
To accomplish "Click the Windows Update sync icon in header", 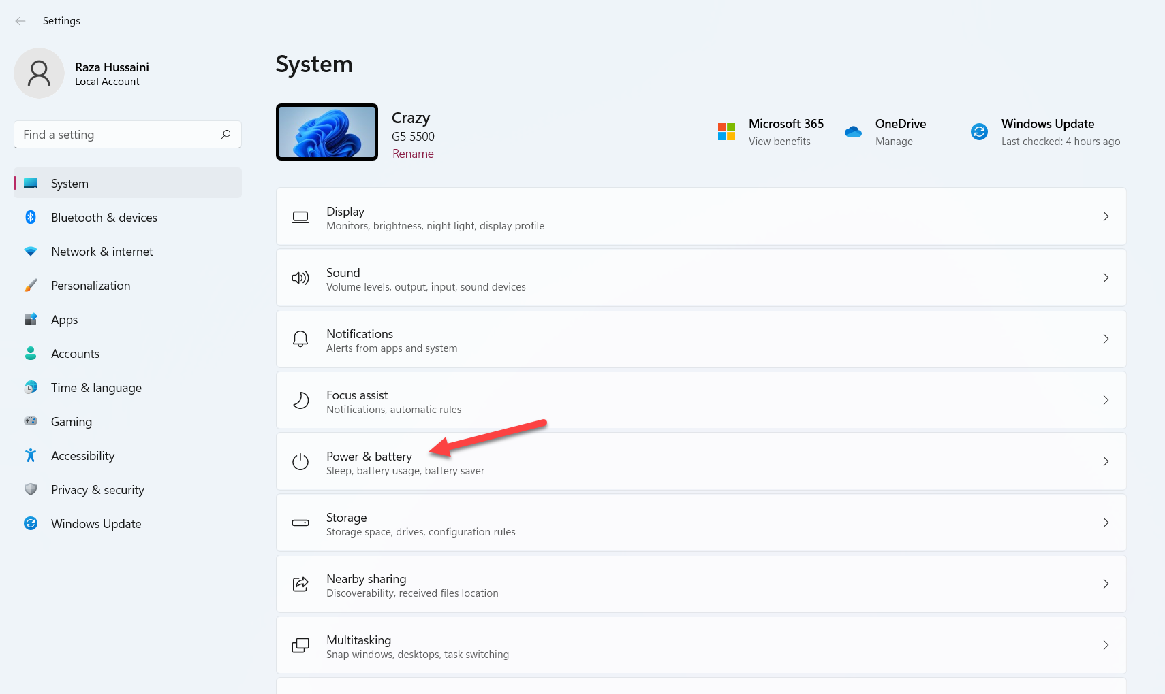I will (979, 131).
